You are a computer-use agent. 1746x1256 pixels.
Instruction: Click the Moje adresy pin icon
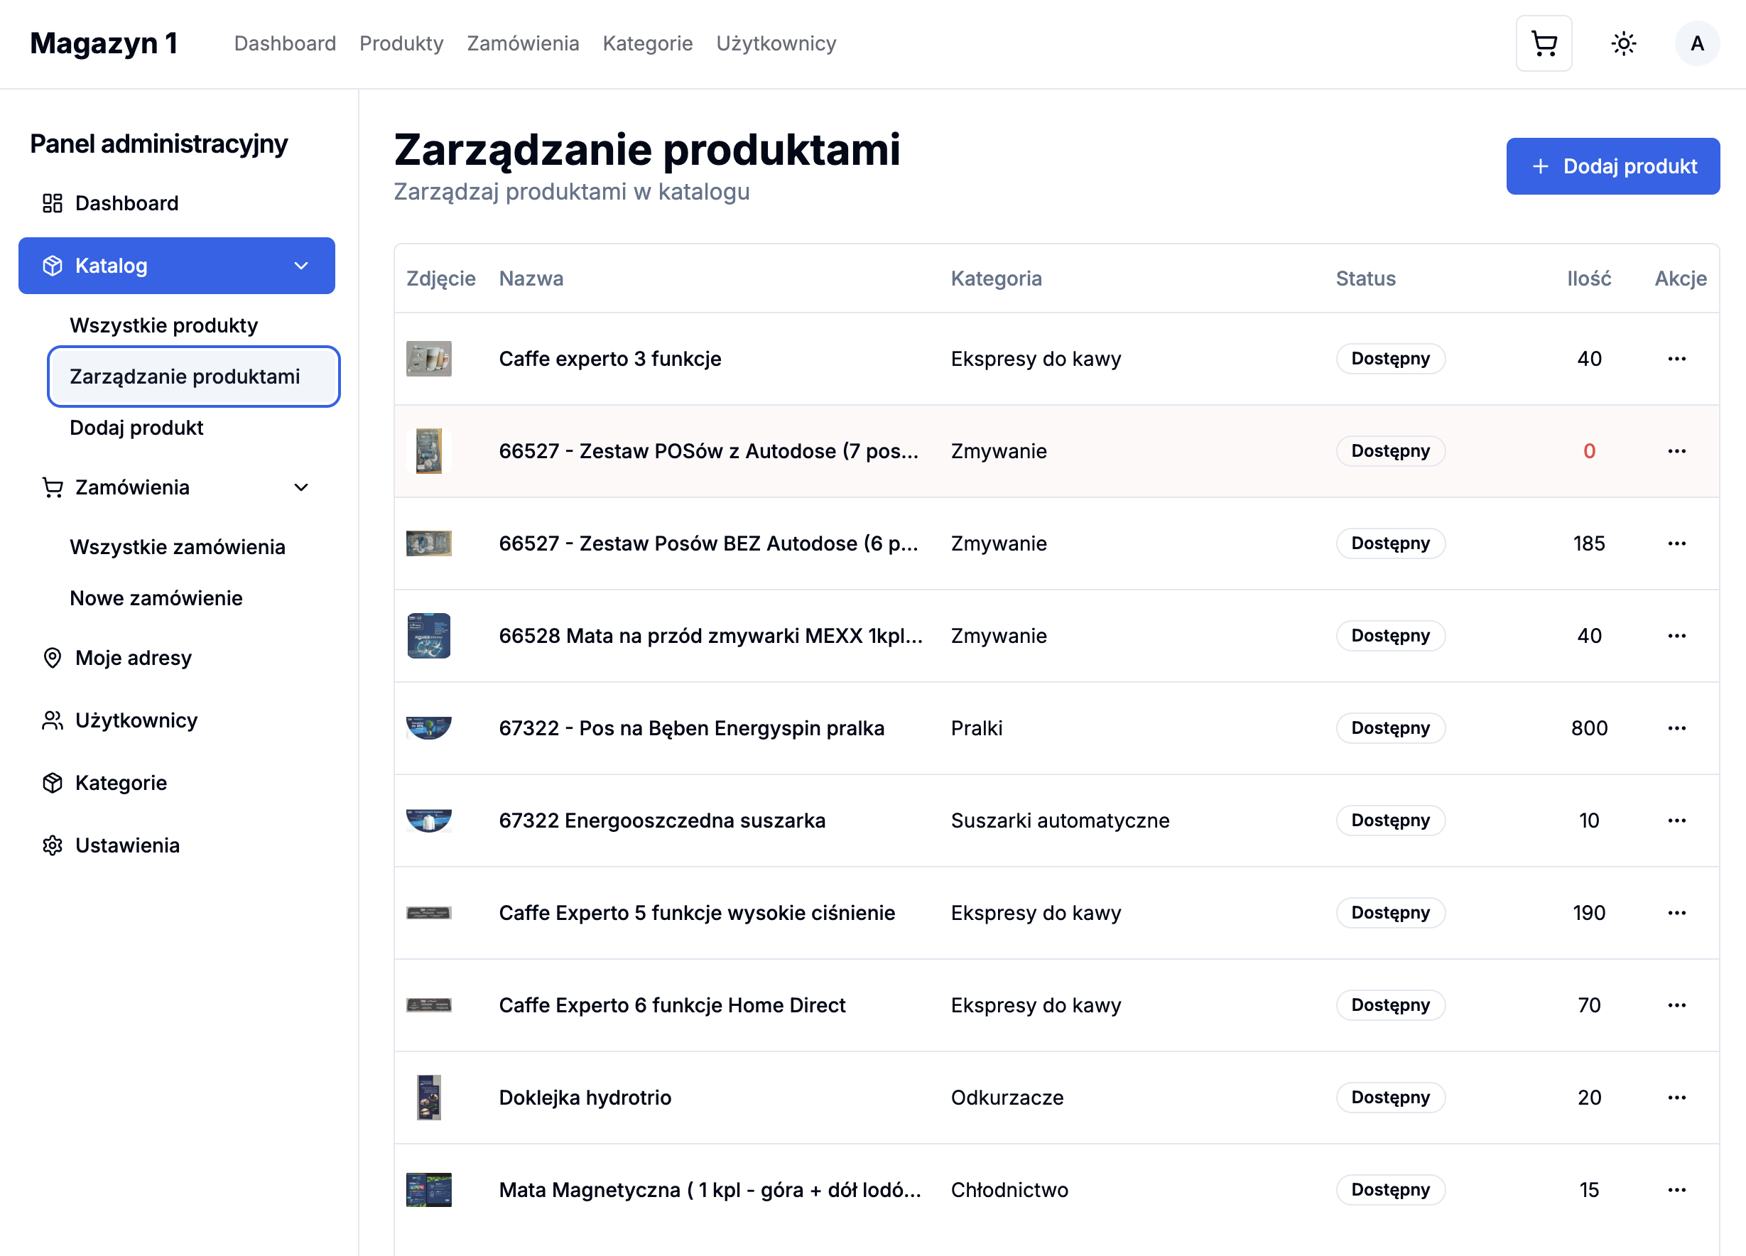point(53,658)
